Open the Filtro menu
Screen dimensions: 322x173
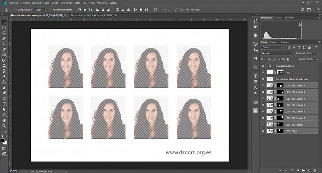coord(77,3)
